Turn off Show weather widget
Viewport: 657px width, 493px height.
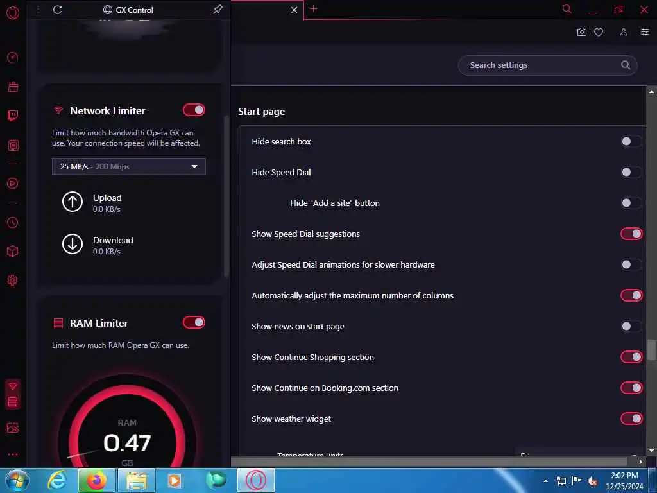pyautogui.click(x=631, y=419)
